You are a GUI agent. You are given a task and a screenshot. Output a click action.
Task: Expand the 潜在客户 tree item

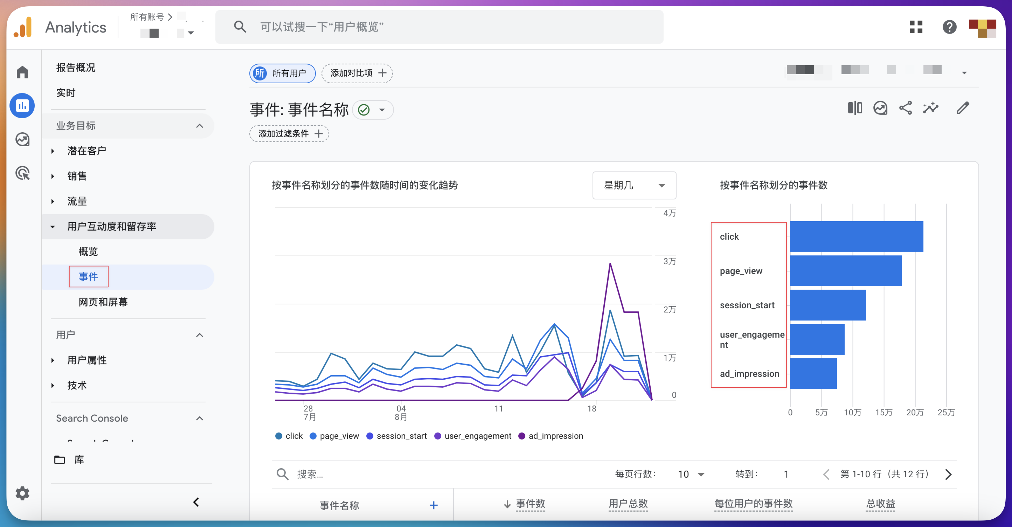pyautogui.click(x=53, y=151)
